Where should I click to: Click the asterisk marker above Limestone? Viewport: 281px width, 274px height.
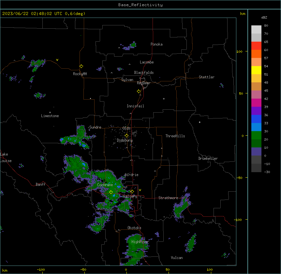coord(50,113)
